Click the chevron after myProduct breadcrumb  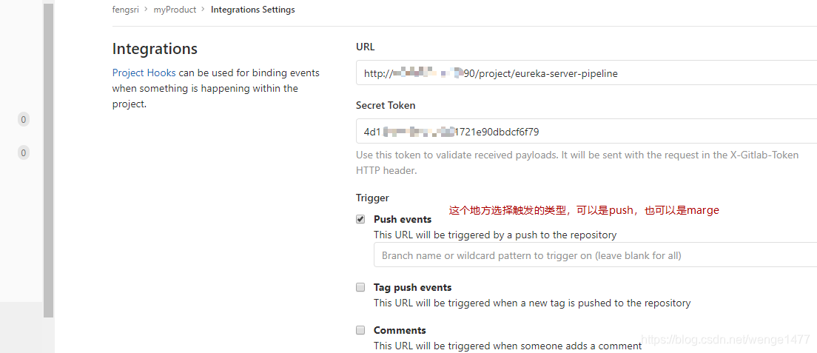coord(204,10)
